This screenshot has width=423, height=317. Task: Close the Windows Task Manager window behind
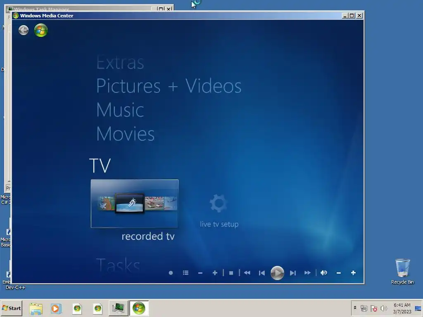coord(169,9)
